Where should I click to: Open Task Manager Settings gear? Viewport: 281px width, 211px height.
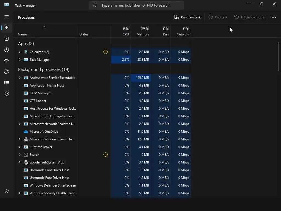click(x=7, y=191)
